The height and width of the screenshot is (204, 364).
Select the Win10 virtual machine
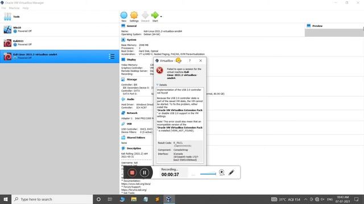pyautogui.click(x=59, y=29)
